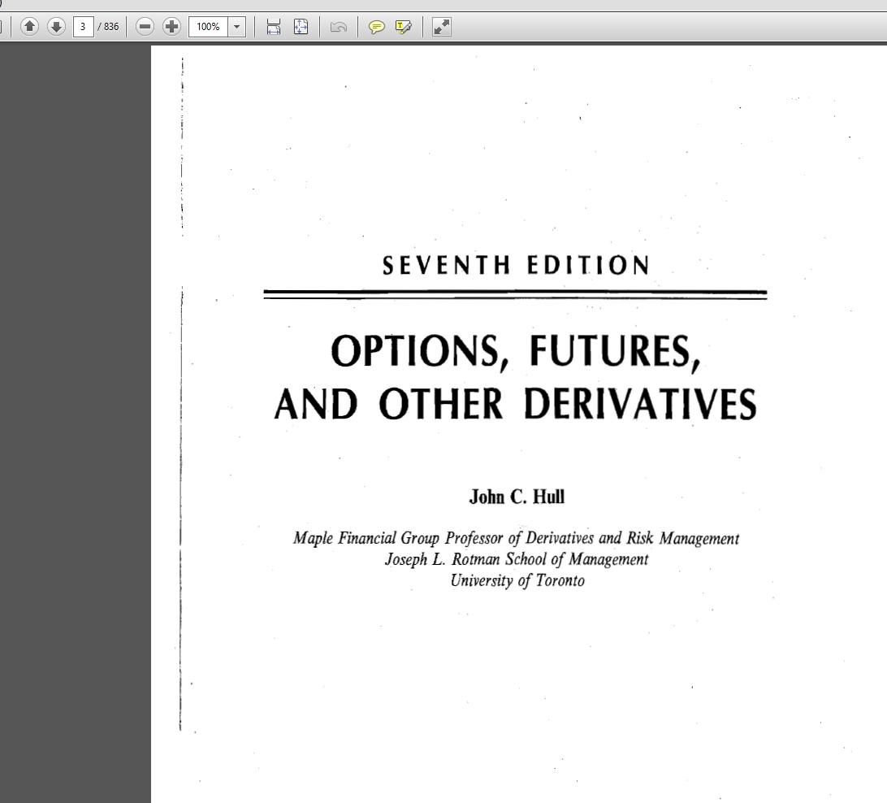The height and width of the screenshot is (803, 887).
Task: Select the fit one full page icon
Action: (x=301, y=27)
